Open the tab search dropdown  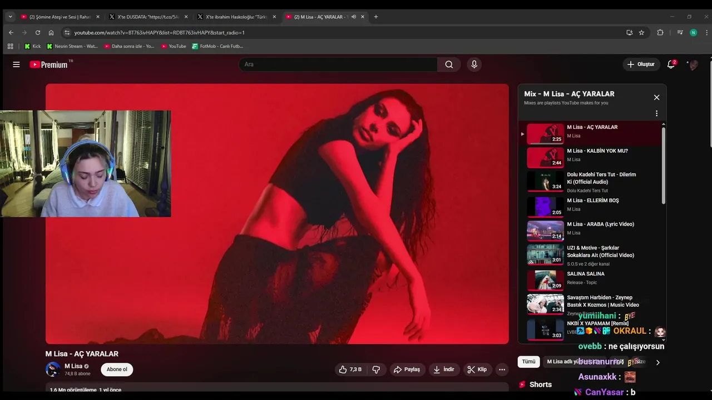coord(10,17)
